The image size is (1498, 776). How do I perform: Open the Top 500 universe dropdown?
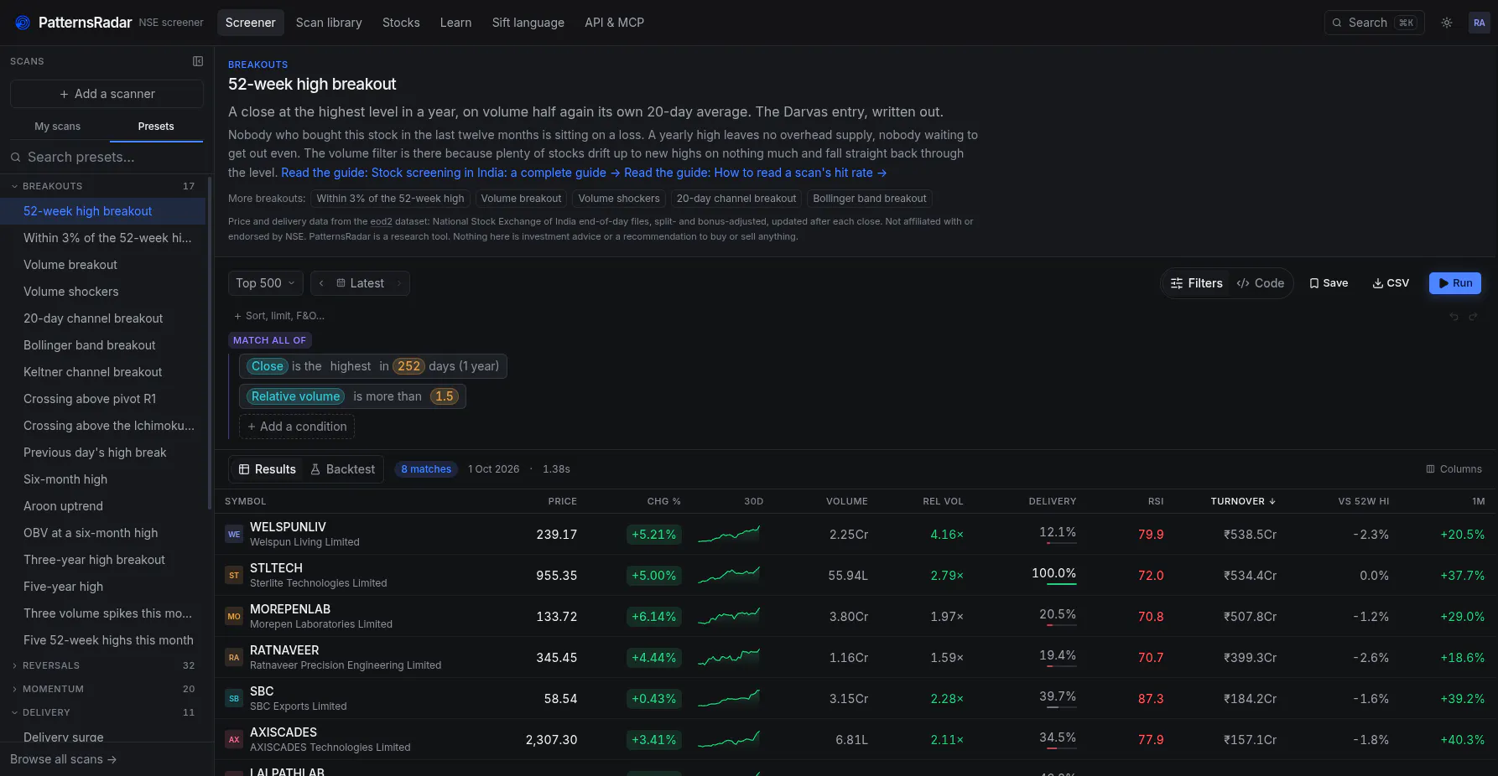coord(266,283)
